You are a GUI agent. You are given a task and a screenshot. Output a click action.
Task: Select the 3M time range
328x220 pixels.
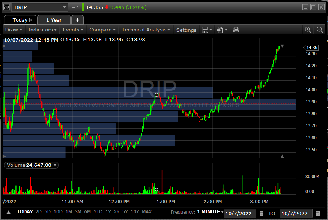(x=78, y=212)
